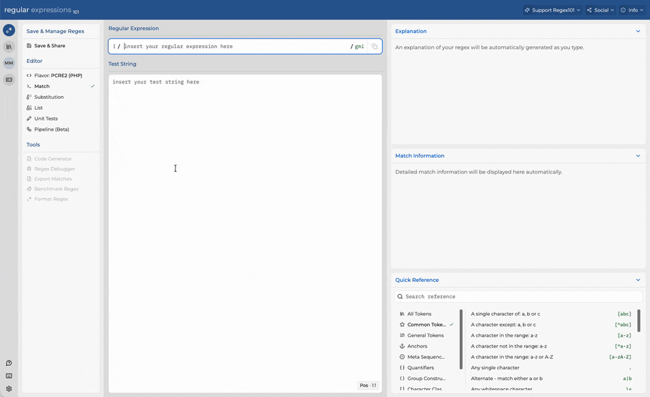Image resolution: width=650 pixels, height=397 pixels.
Task: Click the List function icon
Action: click(x=29, y=108)
